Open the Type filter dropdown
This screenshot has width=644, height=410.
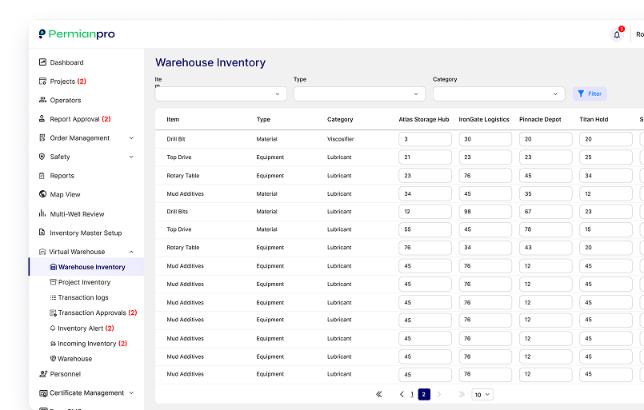click(x=359, y=94)
